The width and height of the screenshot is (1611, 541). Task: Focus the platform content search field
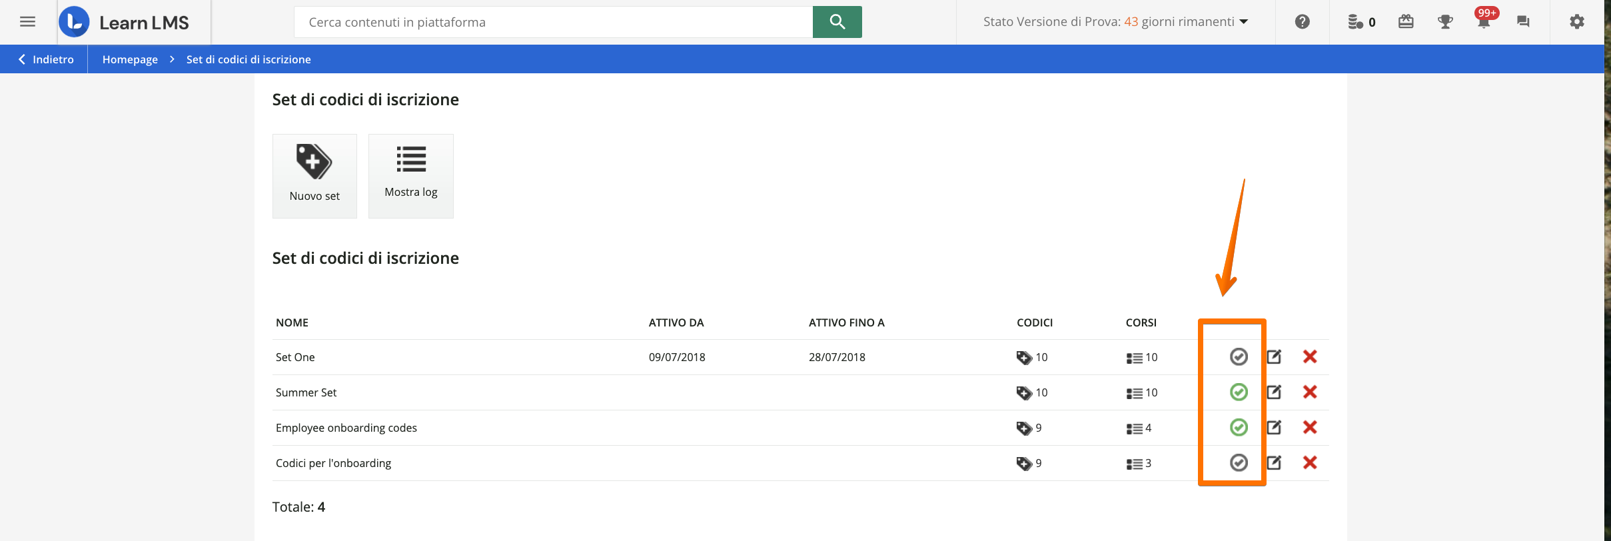click(553, 22)
